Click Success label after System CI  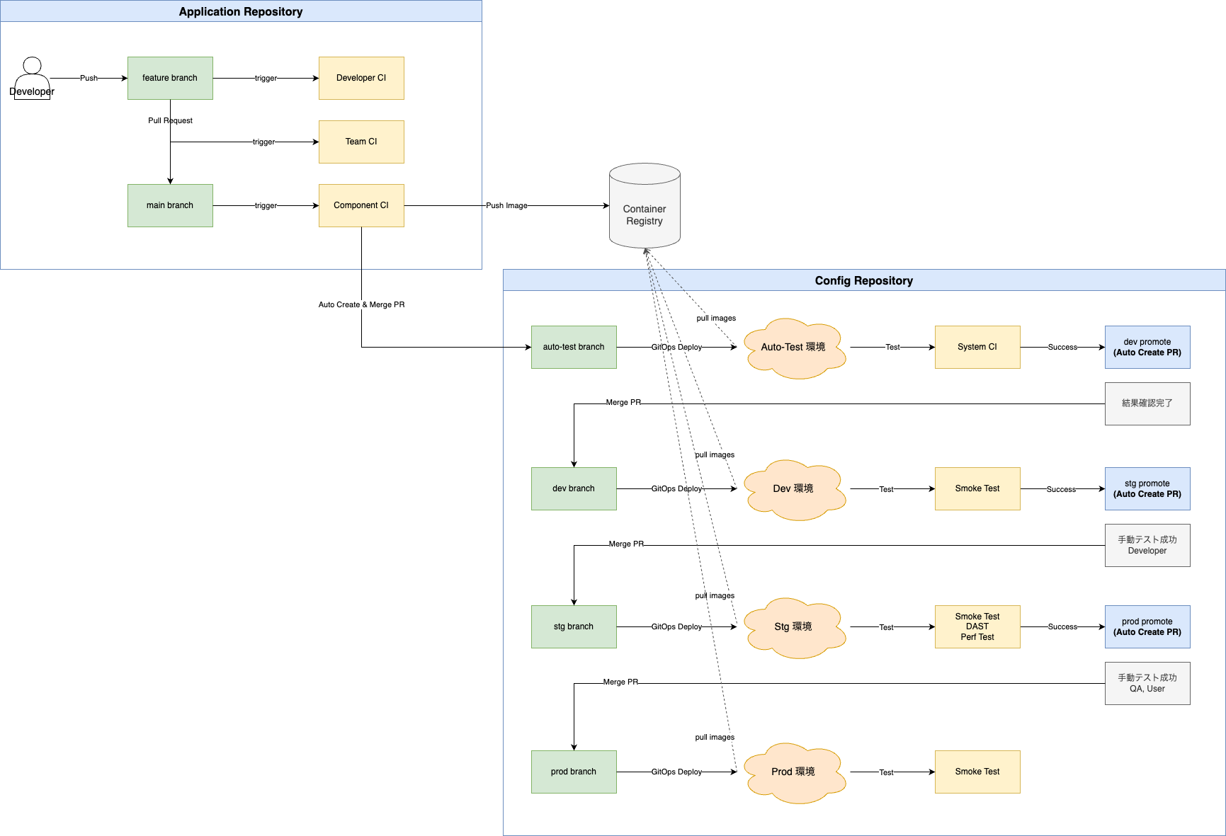(x=1062, y=347)
